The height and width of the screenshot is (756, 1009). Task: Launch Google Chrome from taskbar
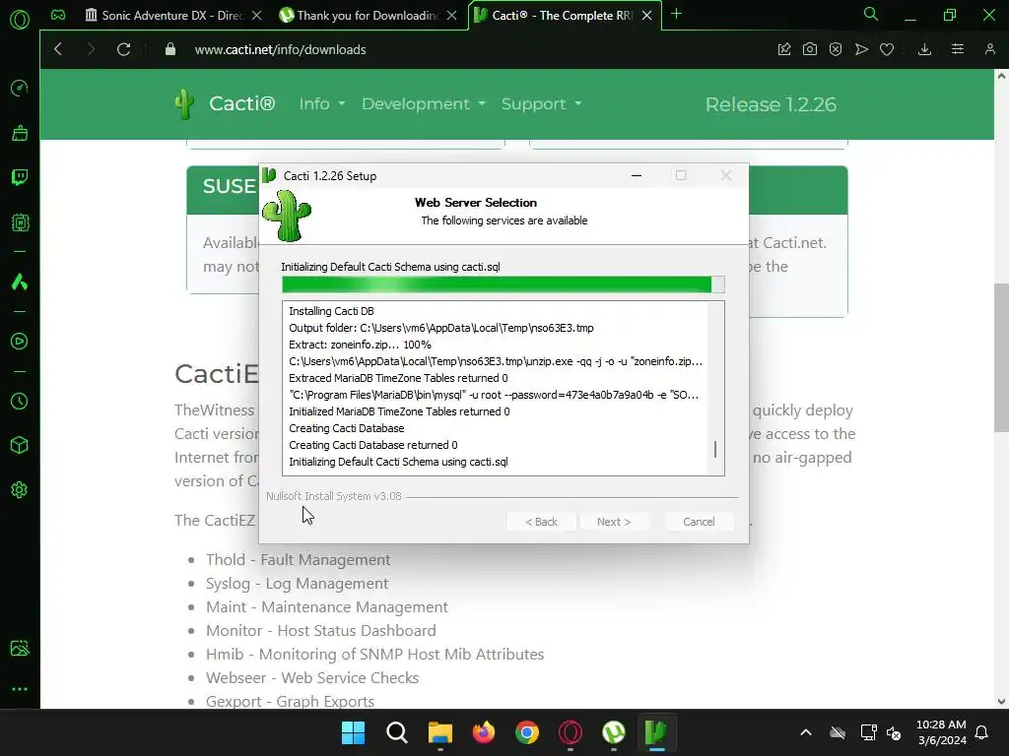527,732
